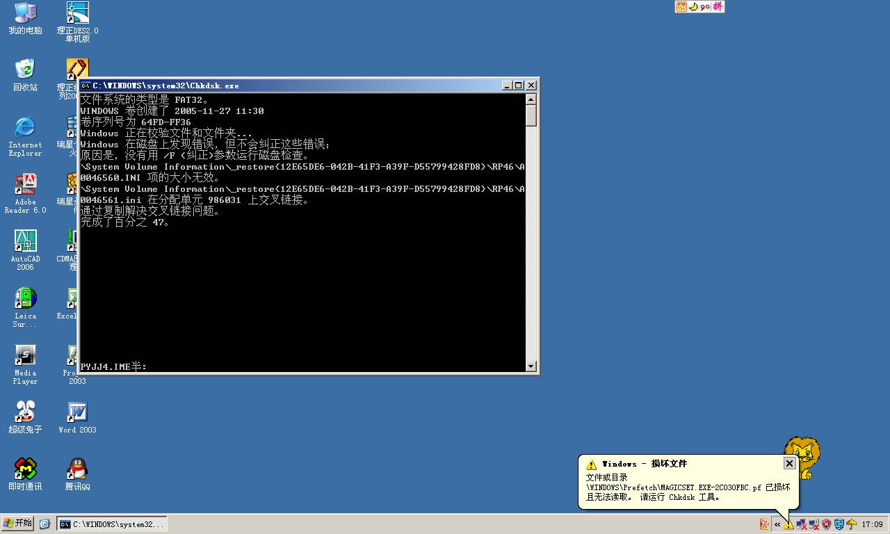Viewport: 890px width, 534px height.
Task: Click the '0046560.INI 项的大小无效' line
Action: tap(150, 178)
